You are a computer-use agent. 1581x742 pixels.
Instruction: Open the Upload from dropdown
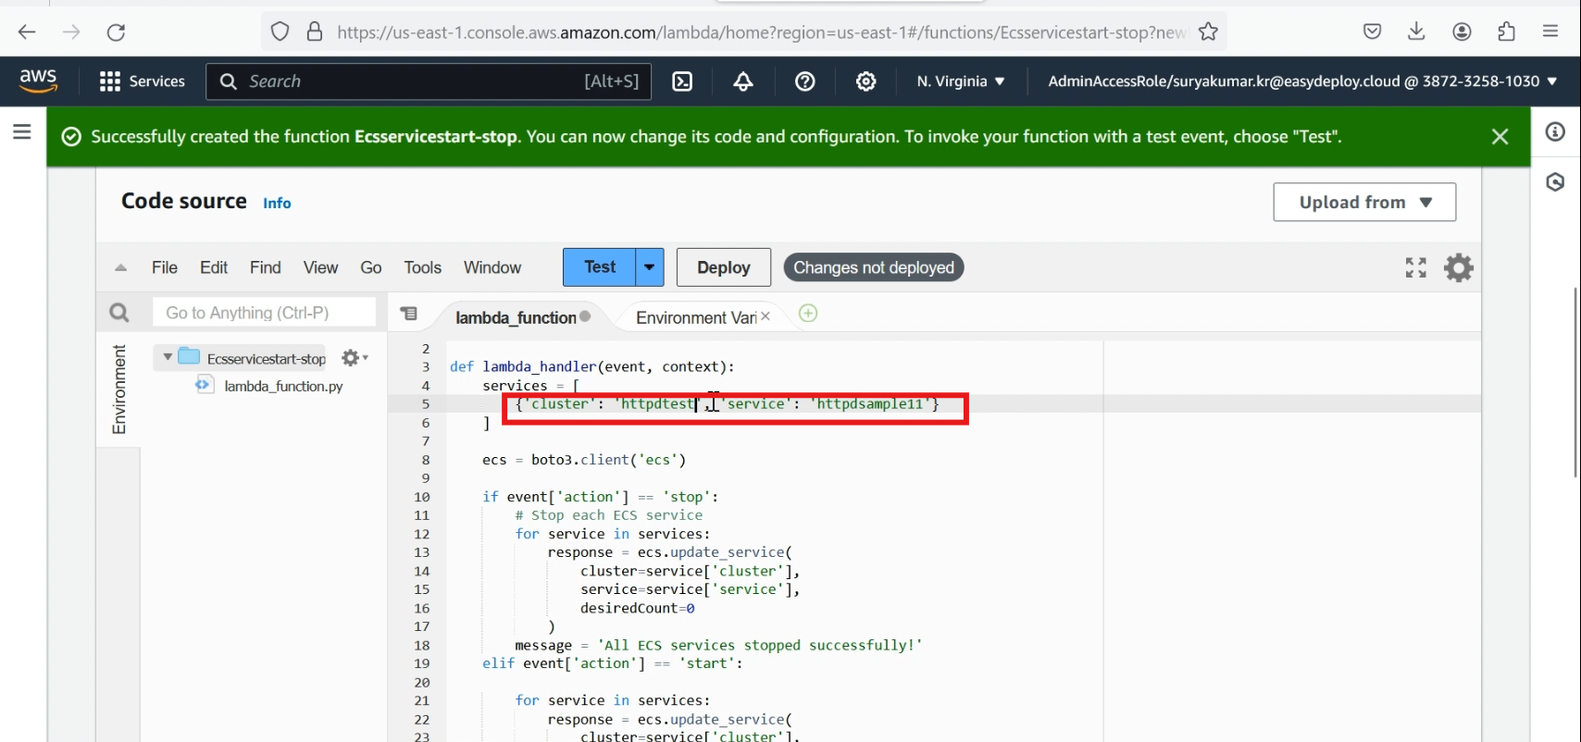[1363, 203]
